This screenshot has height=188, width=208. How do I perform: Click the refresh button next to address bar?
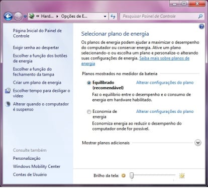[x=113, y=16]
